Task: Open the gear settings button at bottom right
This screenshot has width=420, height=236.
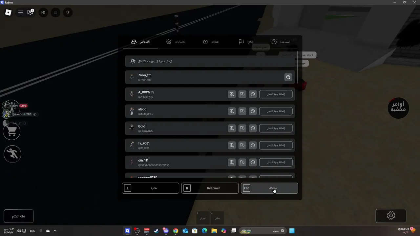Action: (391, 216)
